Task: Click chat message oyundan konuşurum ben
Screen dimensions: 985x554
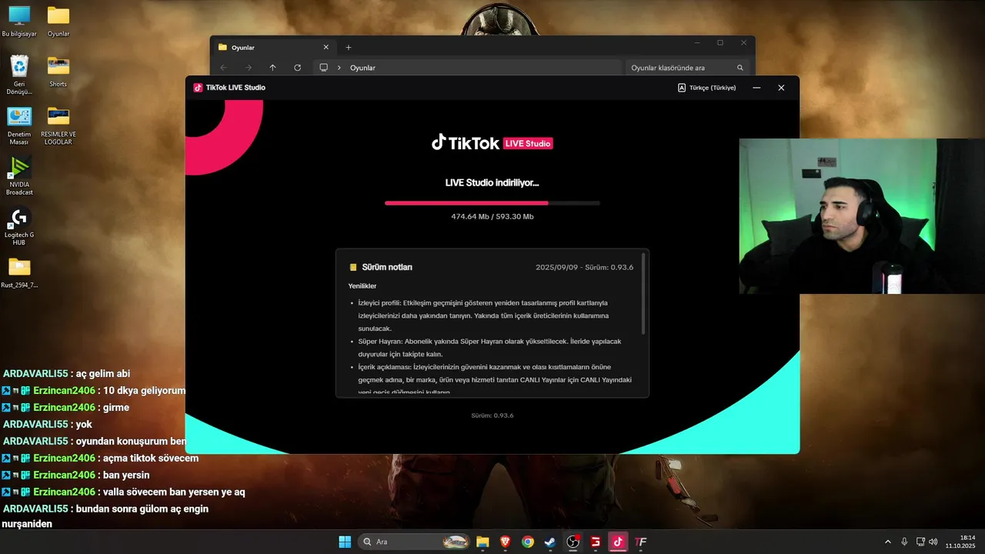Action: pos(130,442)
